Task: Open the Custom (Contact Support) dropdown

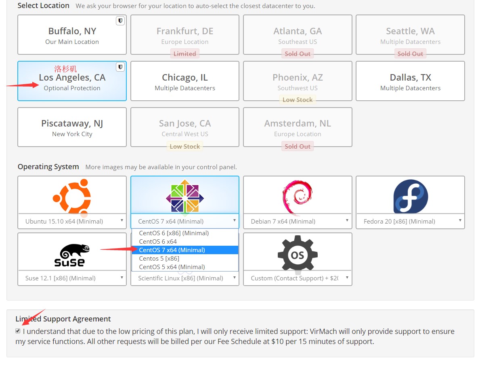Action: 298,278
